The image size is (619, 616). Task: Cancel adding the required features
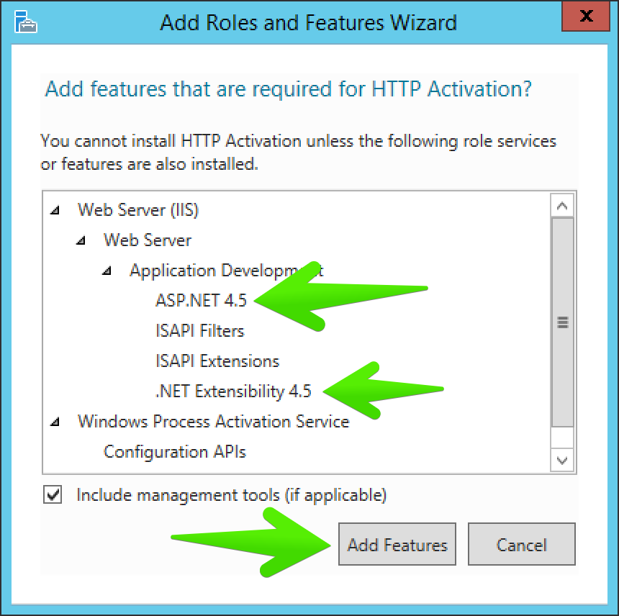coord(522,544)
